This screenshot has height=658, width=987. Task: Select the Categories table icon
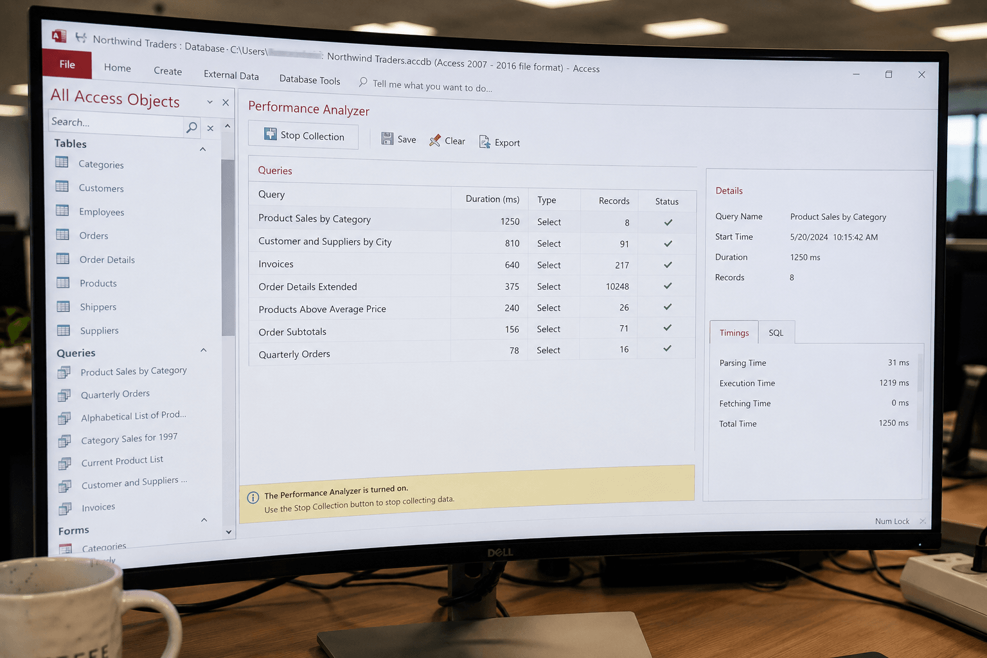(62, 162)
